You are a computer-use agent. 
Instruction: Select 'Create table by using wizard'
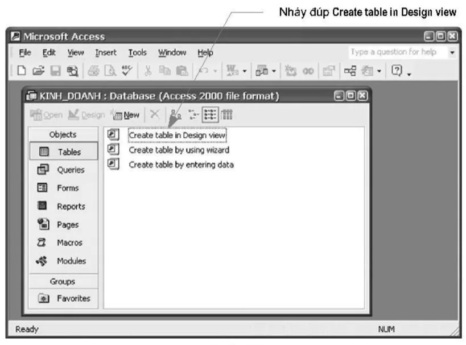click(x=179, y=150)
